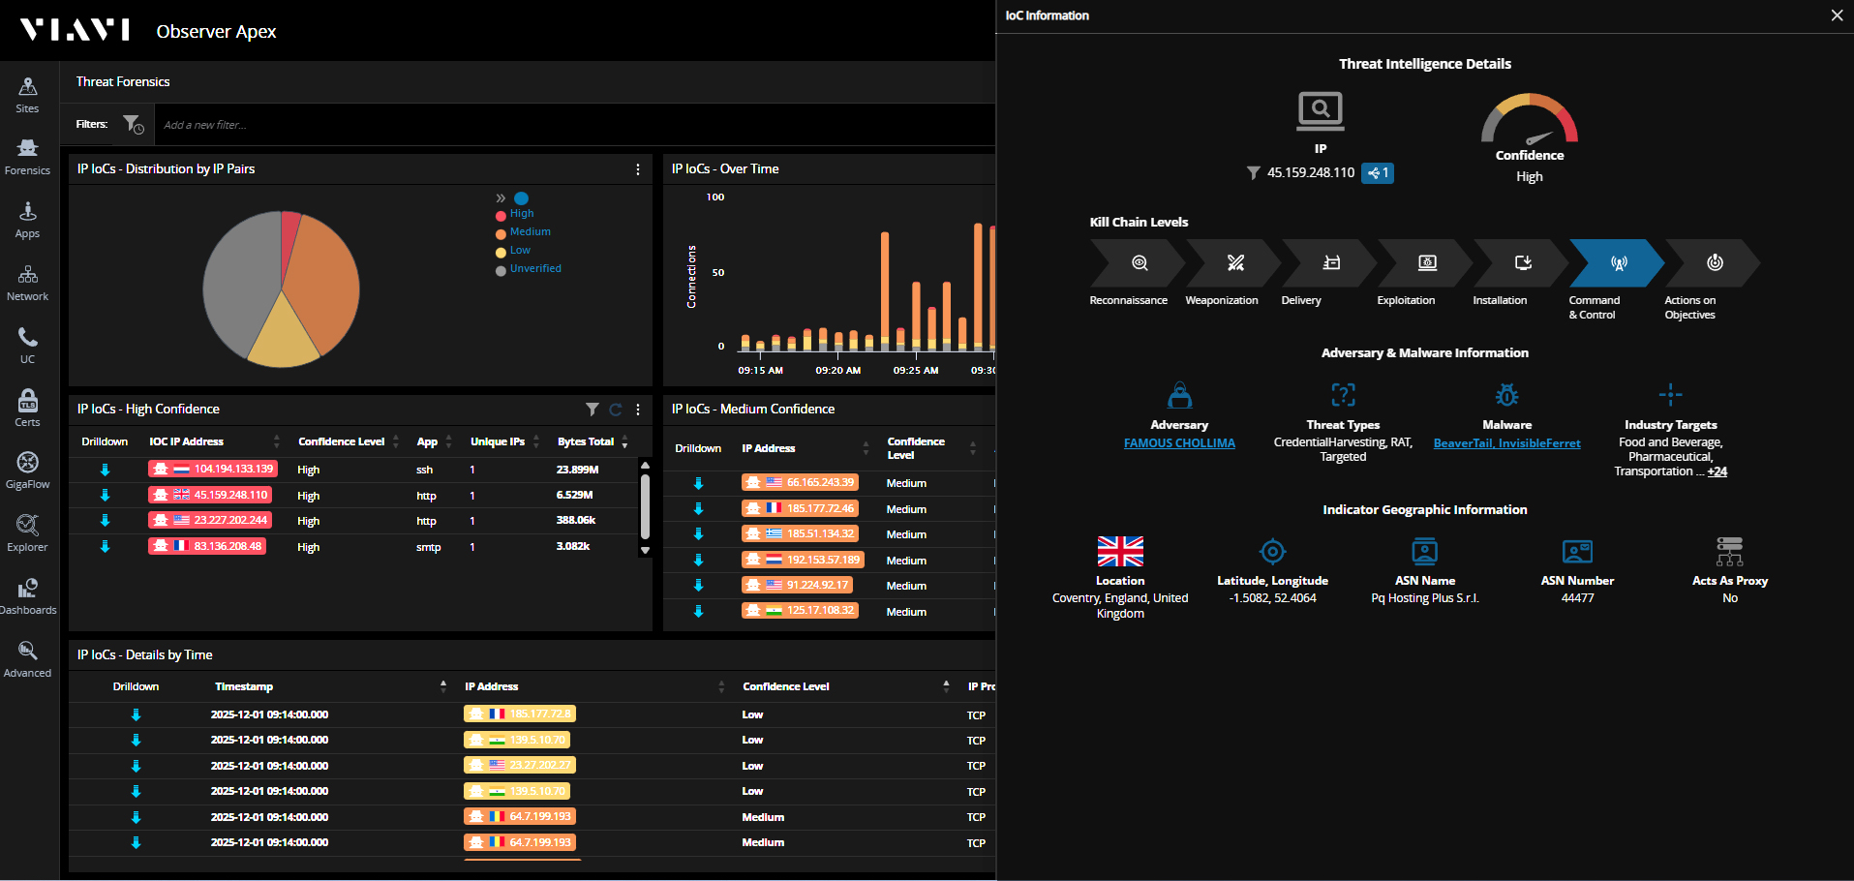Open GigaFlow from the sidebar
1854x881 pixels.
click(27, 471)
